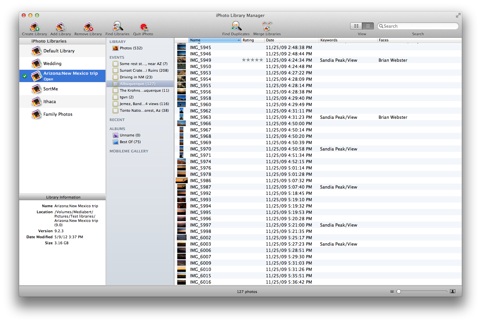The height and width of the screenshot is (323, 481).
Task: Adjust the thumbnail size slider
Action: [399, 291]
